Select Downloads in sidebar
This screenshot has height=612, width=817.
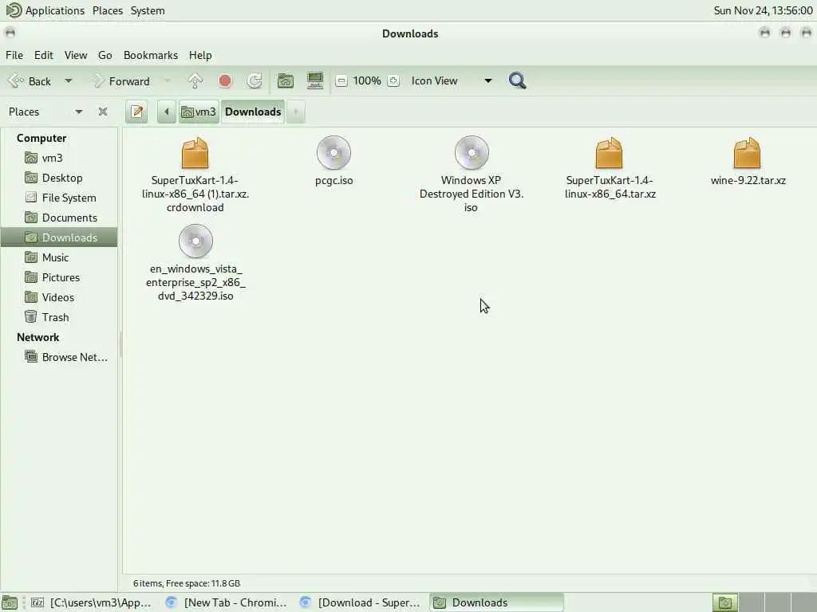click(59, 237)
